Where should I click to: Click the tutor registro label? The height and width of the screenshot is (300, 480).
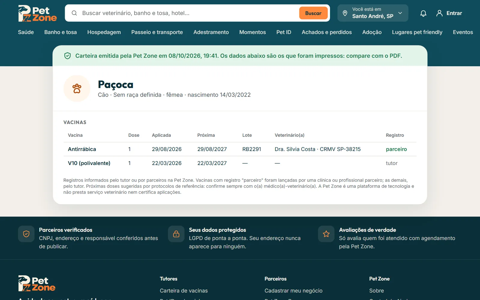pyautogui.click(x=391, y=163)
